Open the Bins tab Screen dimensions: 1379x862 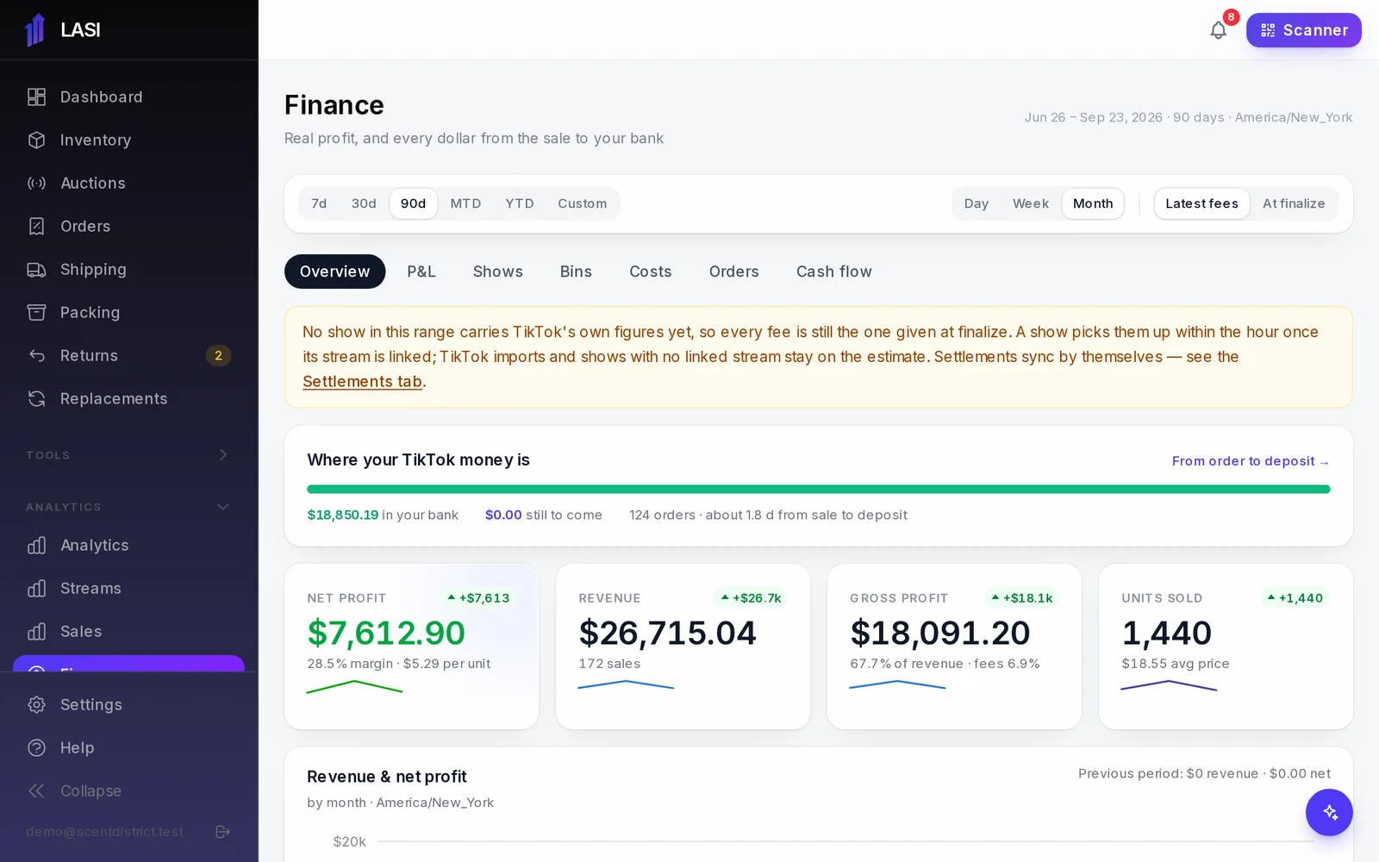[576, 272]
